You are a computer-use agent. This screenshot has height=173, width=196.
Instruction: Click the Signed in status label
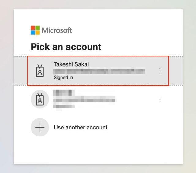pyautogui.click(x=63, y=78)
